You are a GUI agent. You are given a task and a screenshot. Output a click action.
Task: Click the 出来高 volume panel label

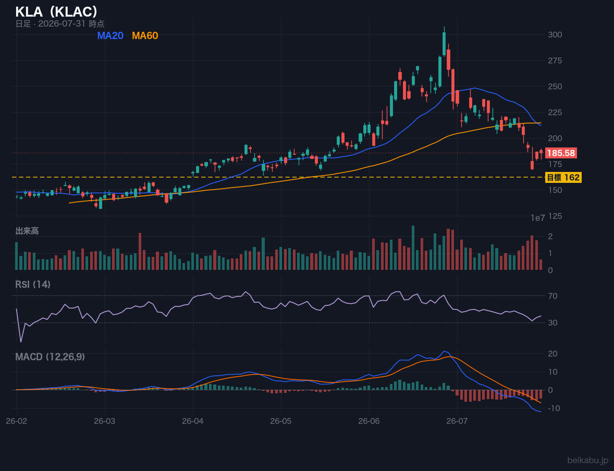[x=27, y=231]
